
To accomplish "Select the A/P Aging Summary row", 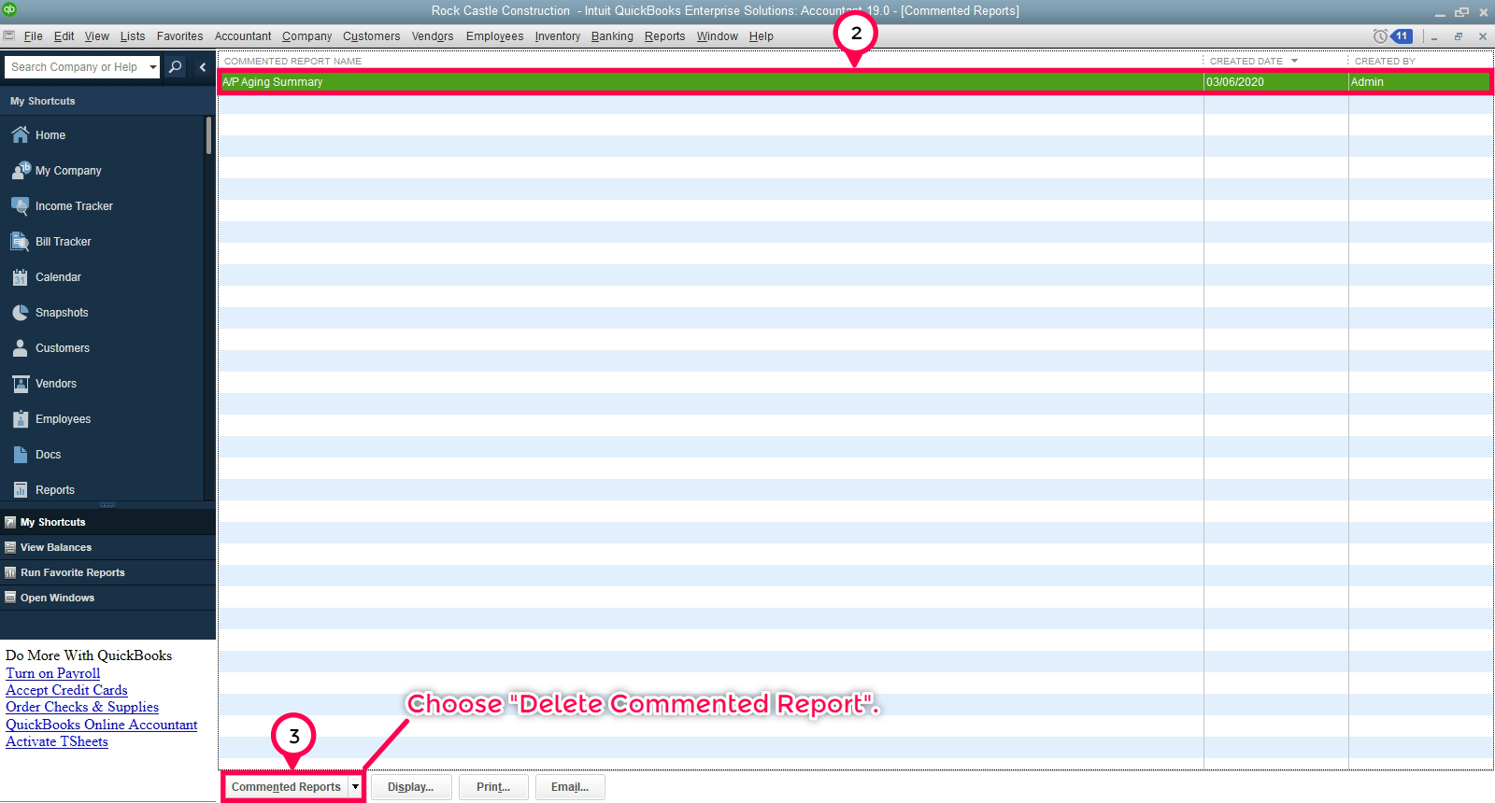I will 855,82.
